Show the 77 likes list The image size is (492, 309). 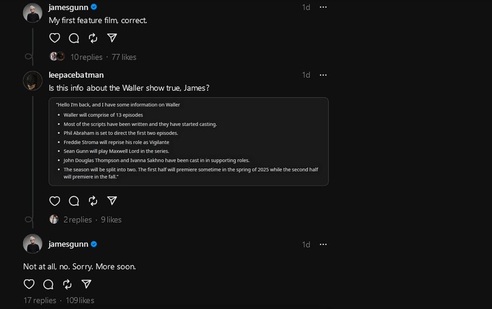[124, 57]
